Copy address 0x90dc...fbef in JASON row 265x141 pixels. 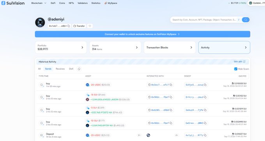point(171,97)
